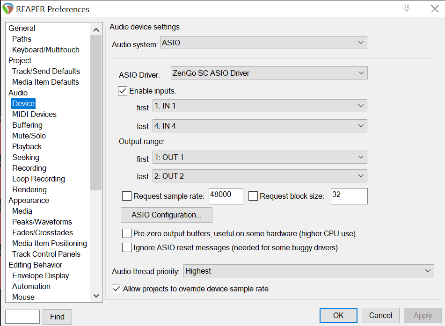Open Media Item Positioning page

50,243
